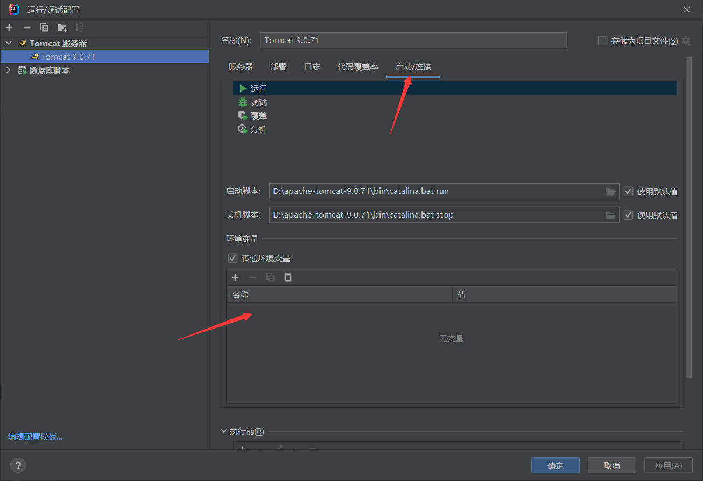Select the 启动/连接 tab
Screen dimensions: 703x481
tap(413, 67)
